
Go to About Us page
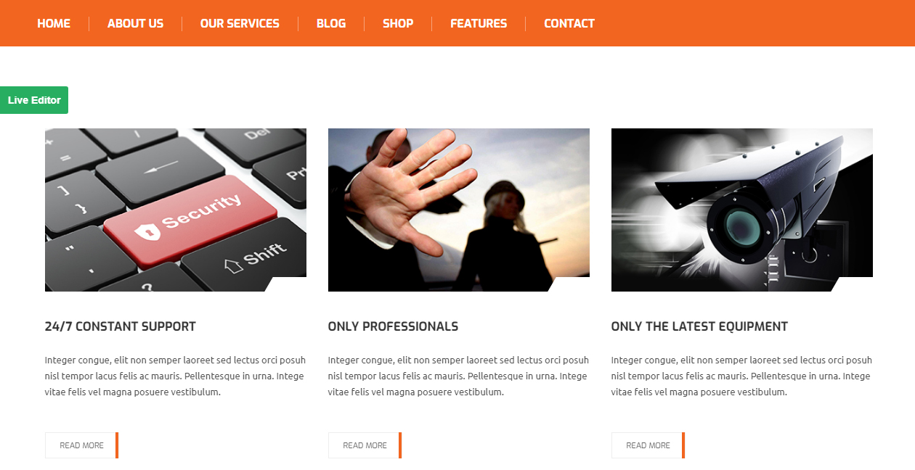(135, 23)
